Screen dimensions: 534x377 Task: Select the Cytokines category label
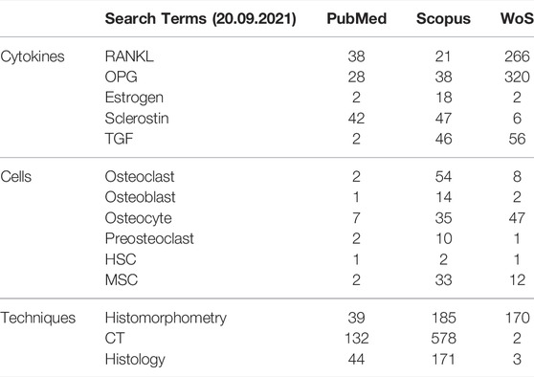pos(33,56)
